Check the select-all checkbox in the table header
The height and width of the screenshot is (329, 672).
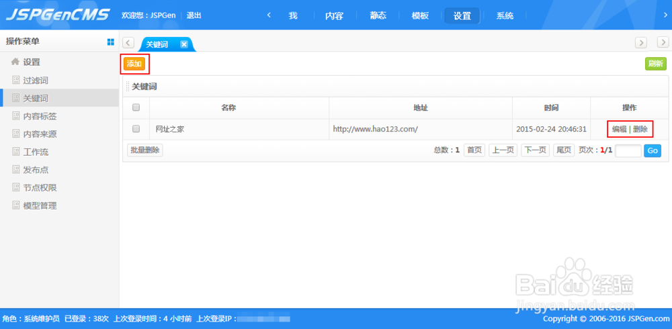136,107
